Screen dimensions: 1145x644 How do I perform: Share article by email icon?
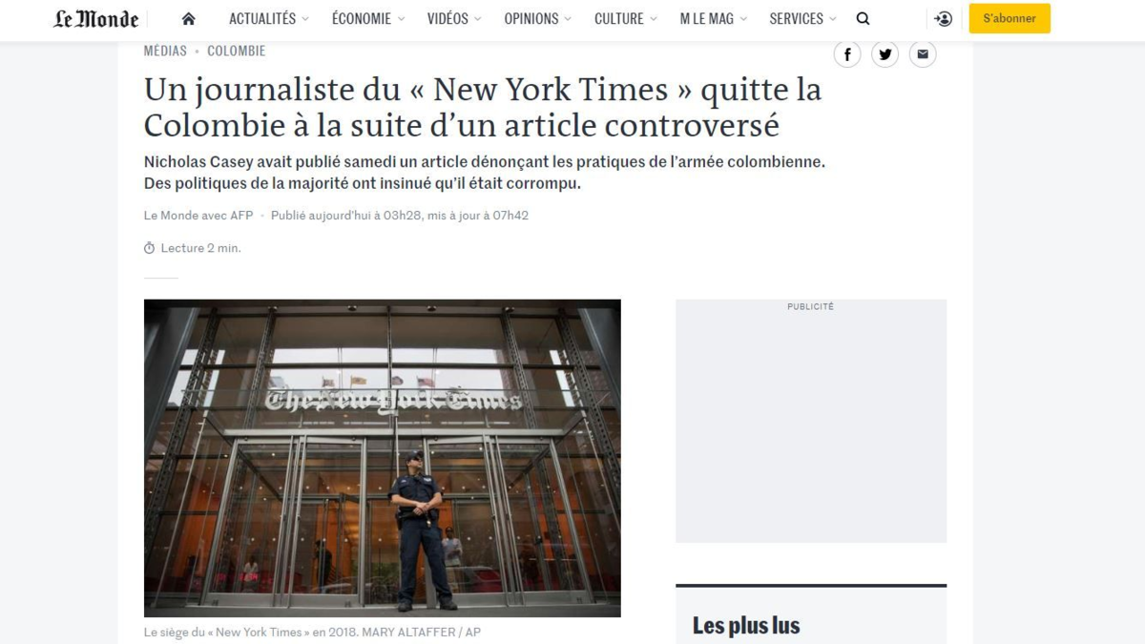pyautogui.click(x=923, y=54)
